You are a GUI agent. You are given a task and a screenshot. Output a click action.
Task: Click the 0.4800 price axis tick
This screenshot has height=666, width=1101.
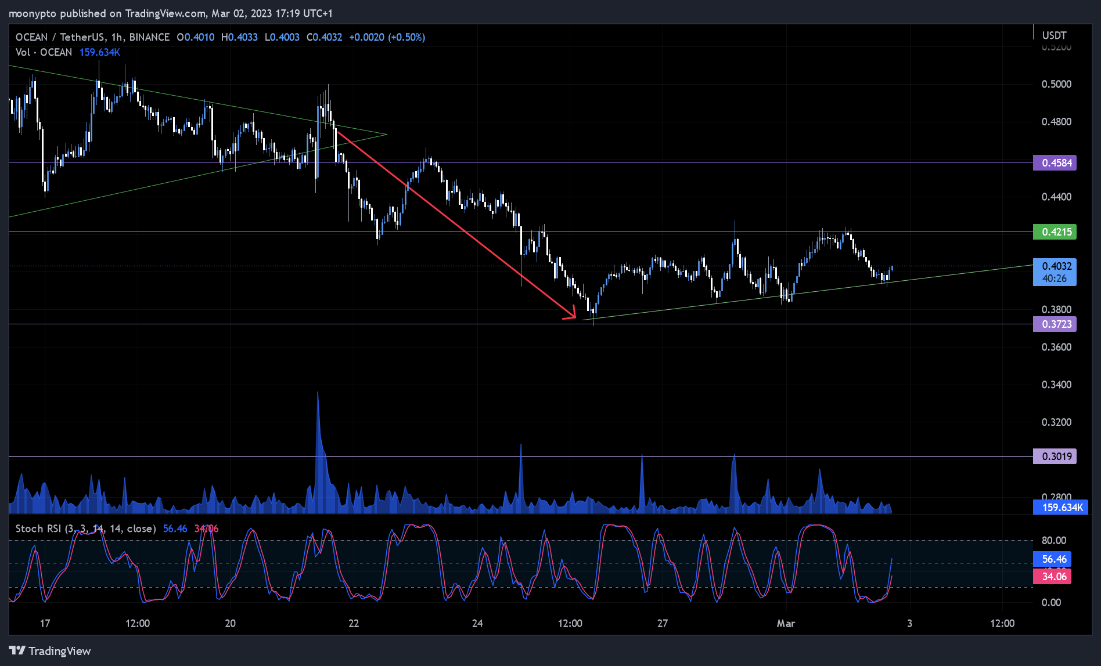pos(1056,122)
